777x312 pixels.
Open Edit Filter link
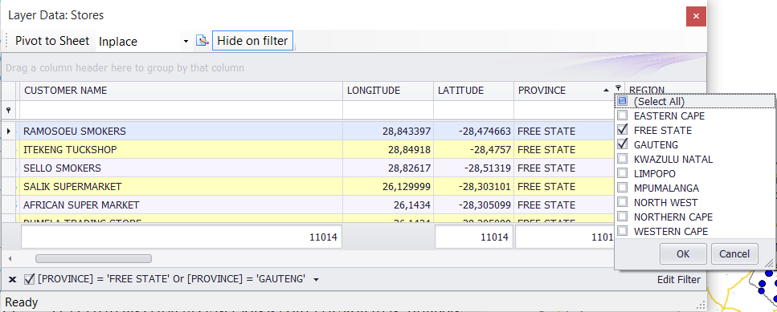click(x=679, y=280)
